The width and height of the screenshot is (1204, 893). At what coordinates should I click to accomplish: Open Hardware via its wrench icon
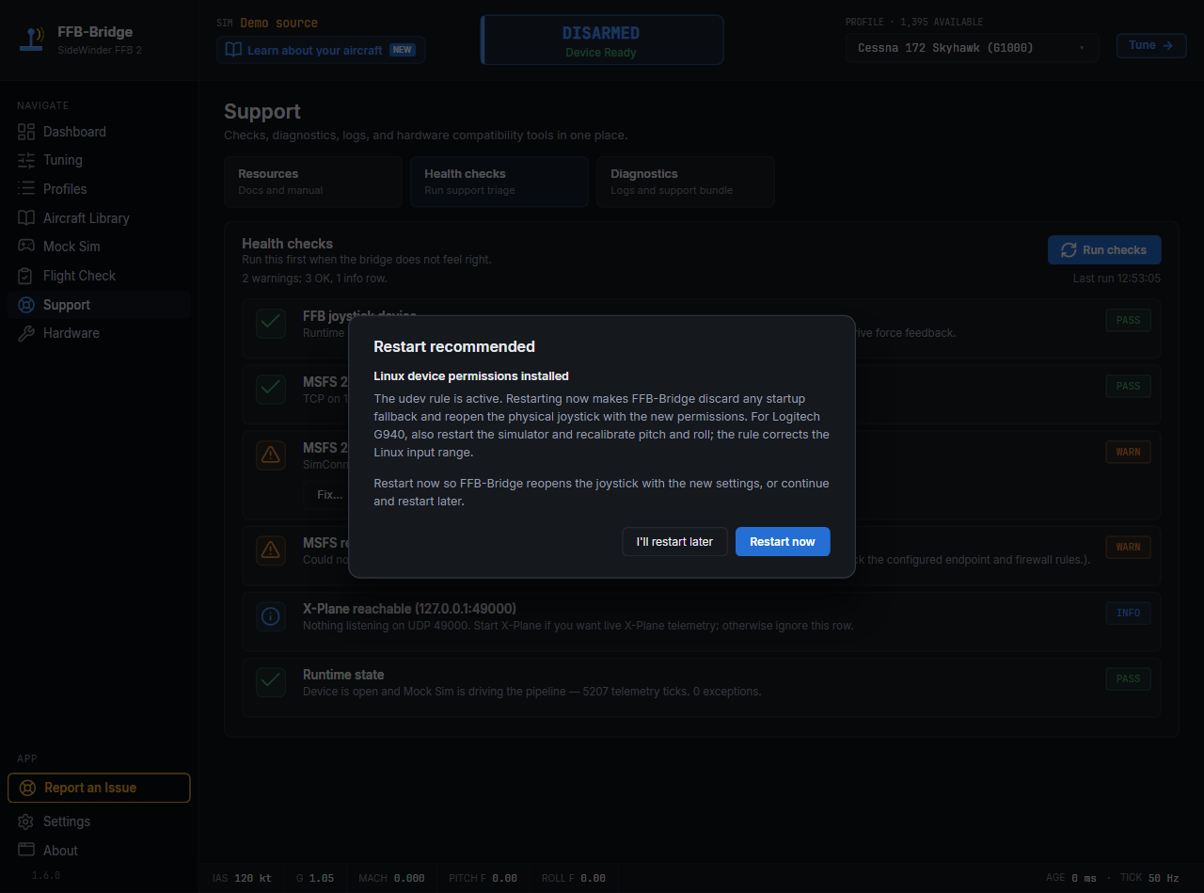[x=26, y=333]
